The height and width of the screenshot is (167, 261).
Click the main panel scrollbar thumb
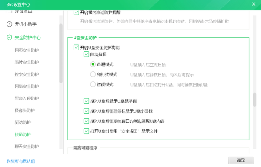pyautogui.click(x=254, y=100)
